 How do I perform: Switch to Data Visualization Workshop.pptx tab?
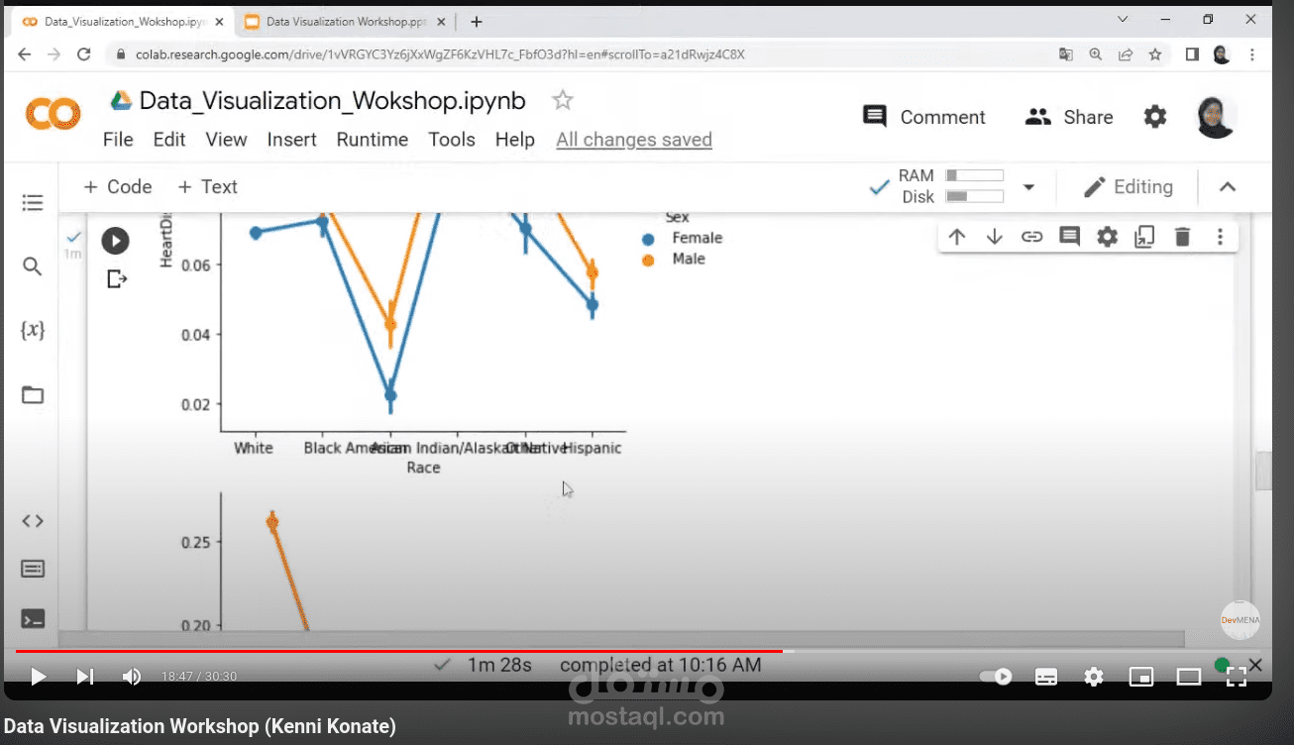[x=343, y=21]
